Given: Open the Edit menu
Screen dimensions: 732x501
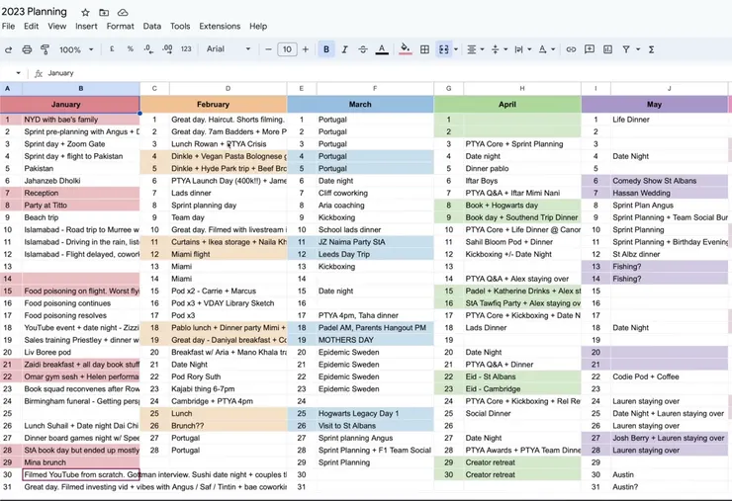Looking at the screenshot, I should pos(32,26).
